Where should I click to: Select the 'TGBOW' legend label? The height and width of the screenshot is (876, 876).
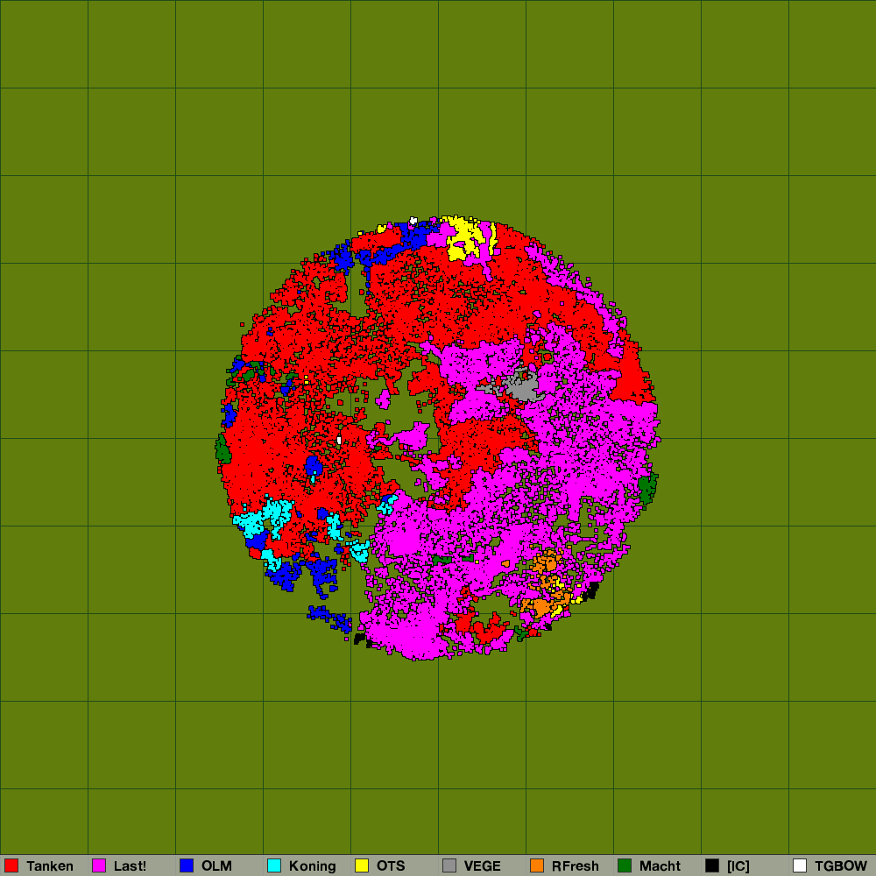coord(841,866)
